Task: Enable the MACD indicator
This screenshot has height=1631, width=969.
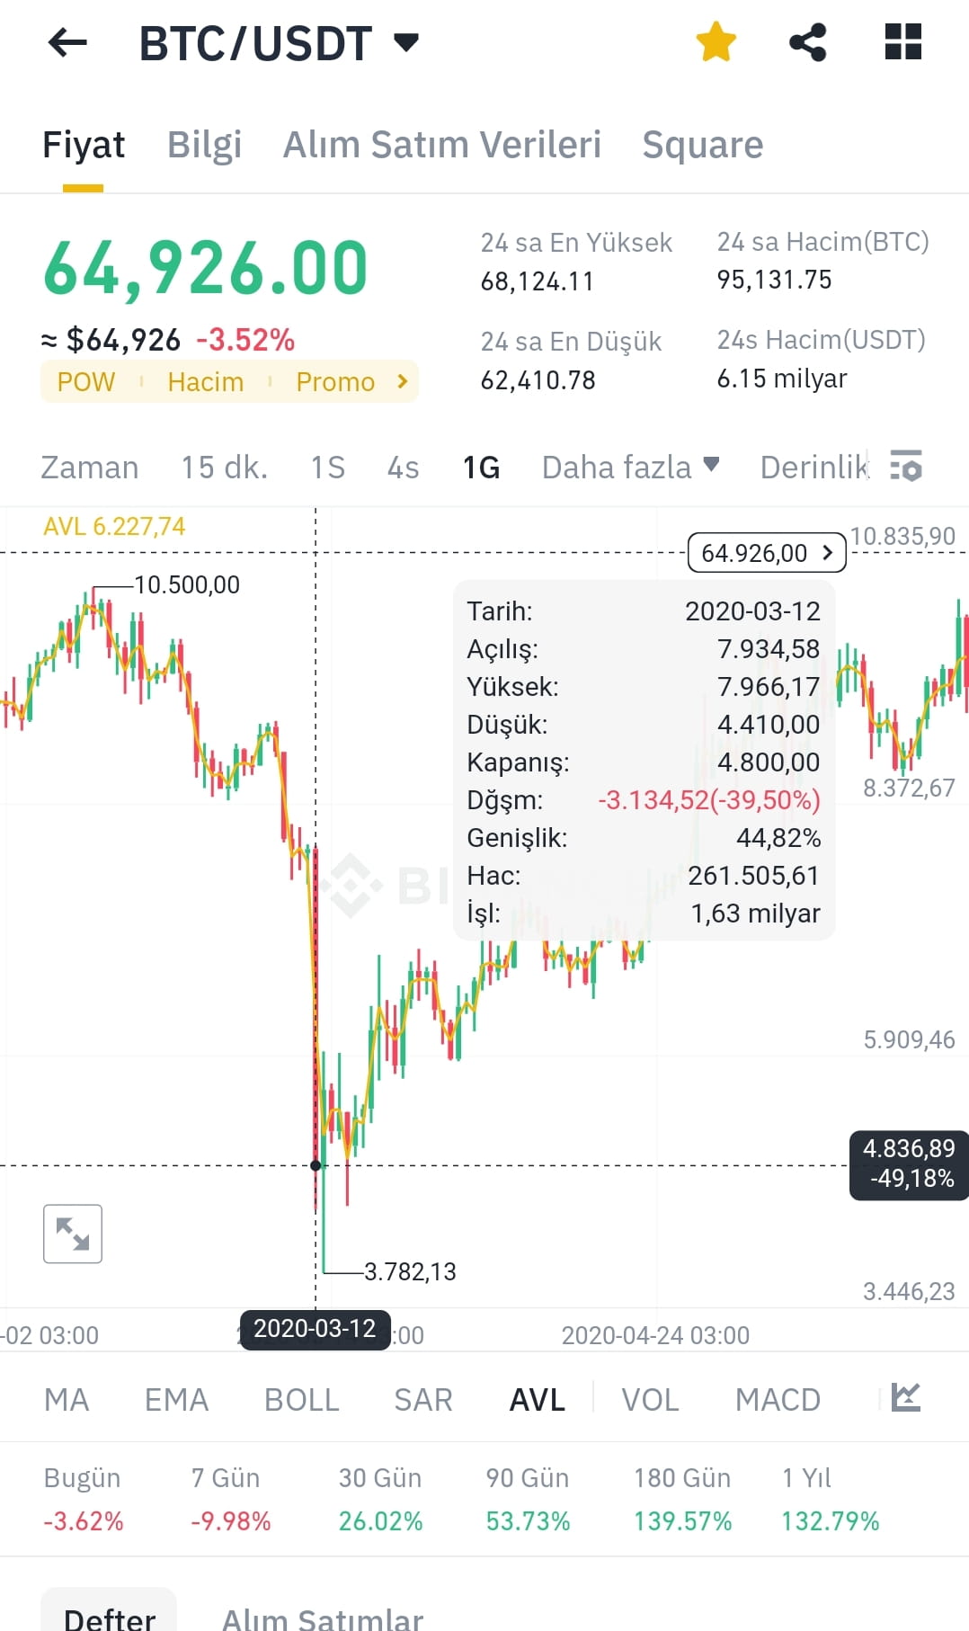Action: [778, 1399]
